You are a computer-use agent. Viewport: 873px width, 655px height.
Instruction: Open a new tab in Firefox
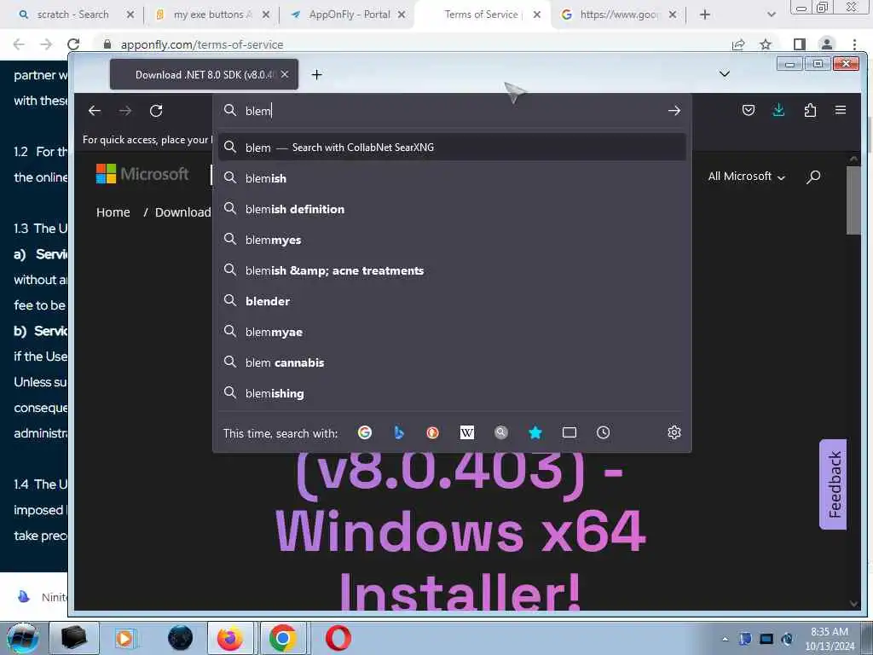[317, 75]
